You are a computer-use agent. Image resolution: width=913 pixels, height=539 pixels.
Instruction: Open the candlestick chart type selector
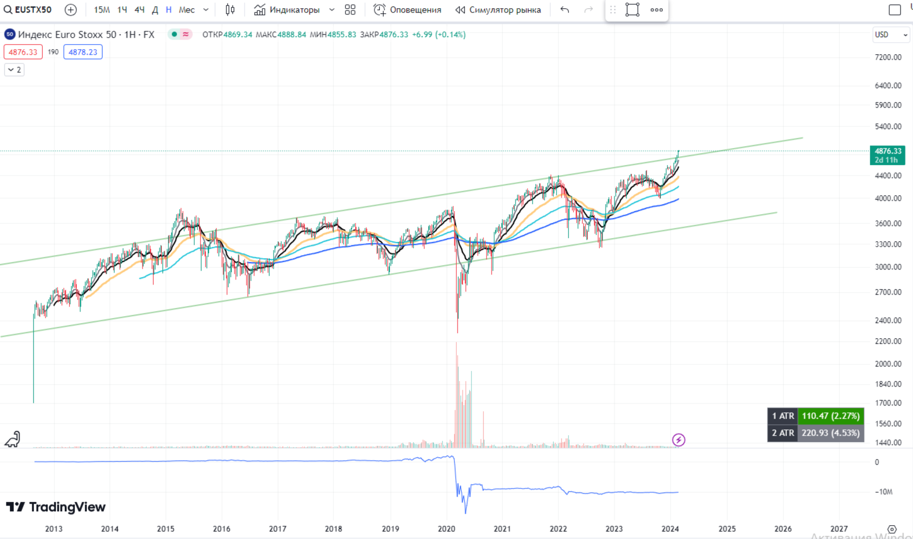(230, 9)
